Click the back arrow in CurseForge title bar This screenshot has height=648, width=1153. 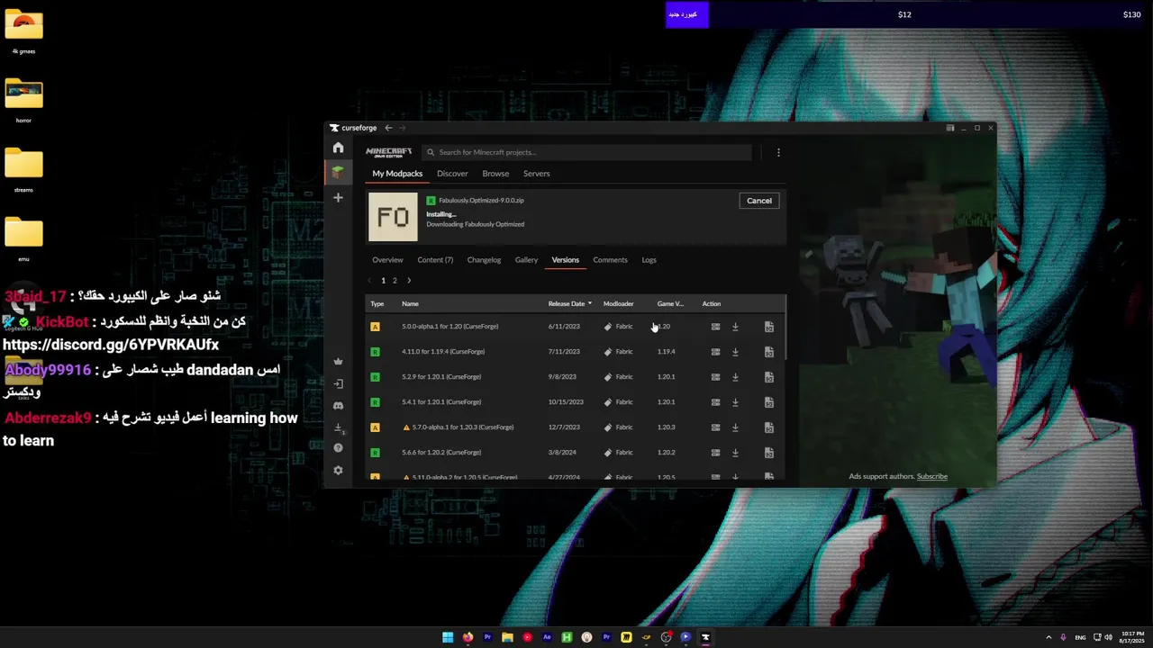click(x=388, y=128)
